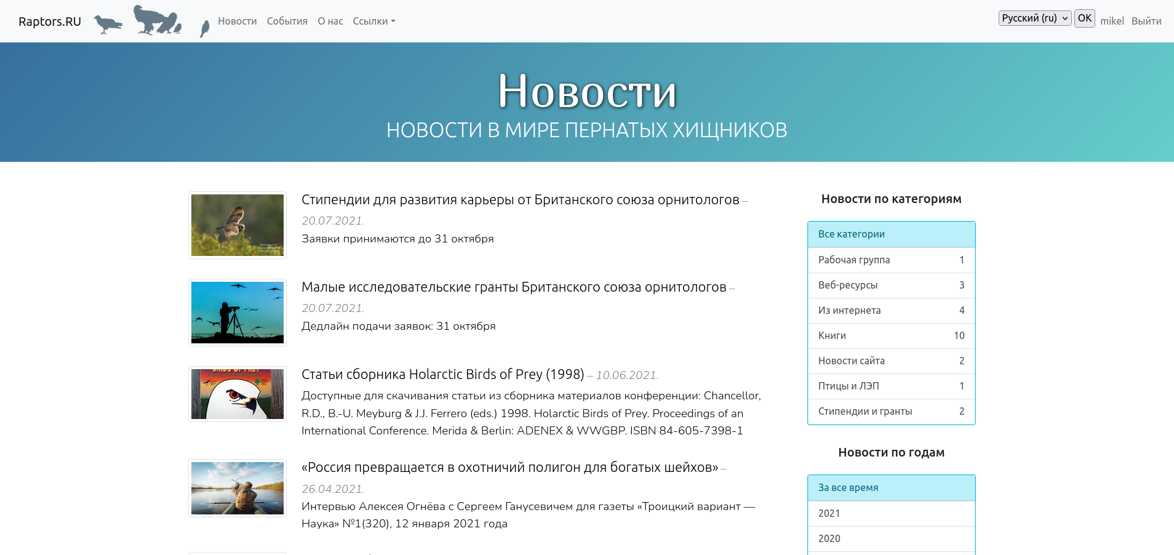Open the Holarctic Birds of Prey article
Screen dimensions: 1174x555
(442, 374)
